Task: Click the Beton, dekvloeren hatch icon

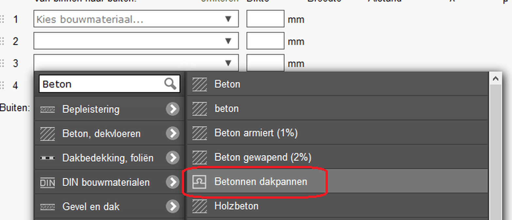Action: (47, 133)
